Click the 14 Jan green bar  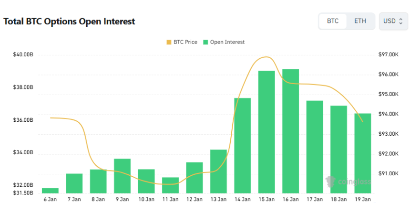point(242,146)
